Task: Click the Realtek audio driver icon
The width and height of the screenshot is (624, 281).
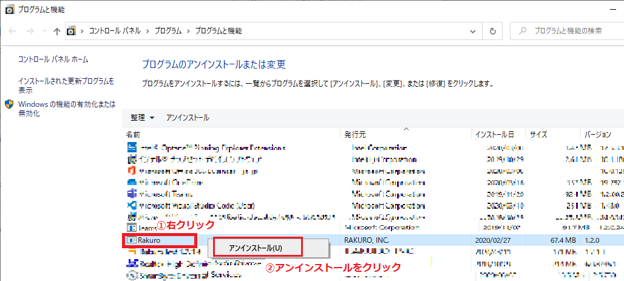Action: point(131,263)
